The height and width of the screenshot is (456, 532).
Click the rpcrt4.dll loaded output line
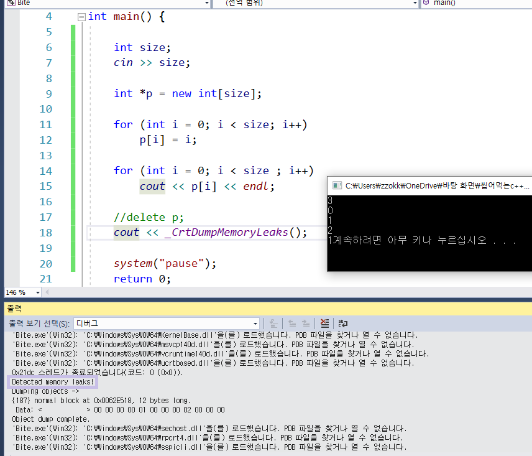tap(208, 438)
